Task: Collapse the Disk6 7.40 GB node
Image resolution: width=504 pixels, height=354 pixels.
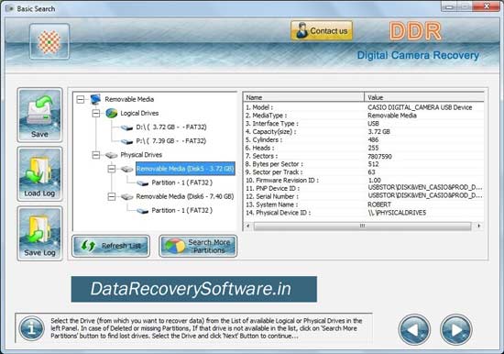Action: coord(111,196)
